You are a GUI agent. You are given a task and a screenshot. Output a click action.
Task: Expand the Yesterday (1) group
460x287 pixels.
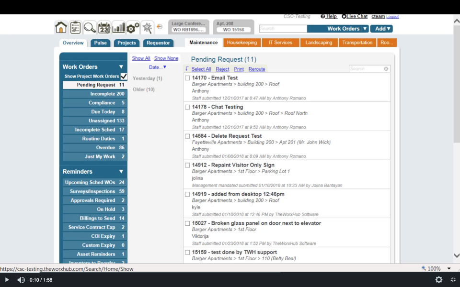[x=147, y=78]
